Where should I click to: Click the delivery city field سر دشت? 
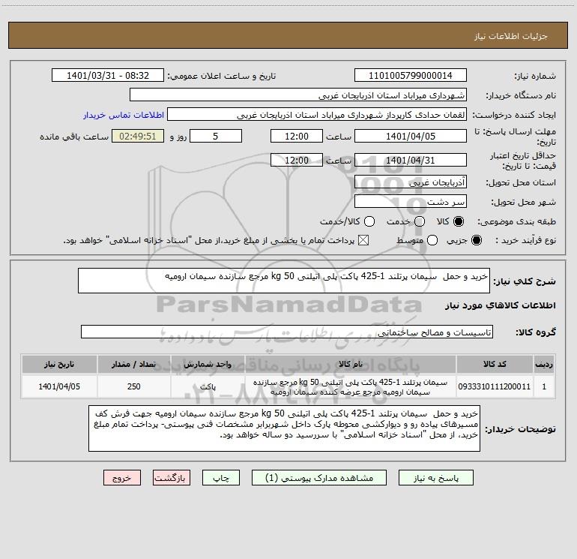tap(411, 202)
